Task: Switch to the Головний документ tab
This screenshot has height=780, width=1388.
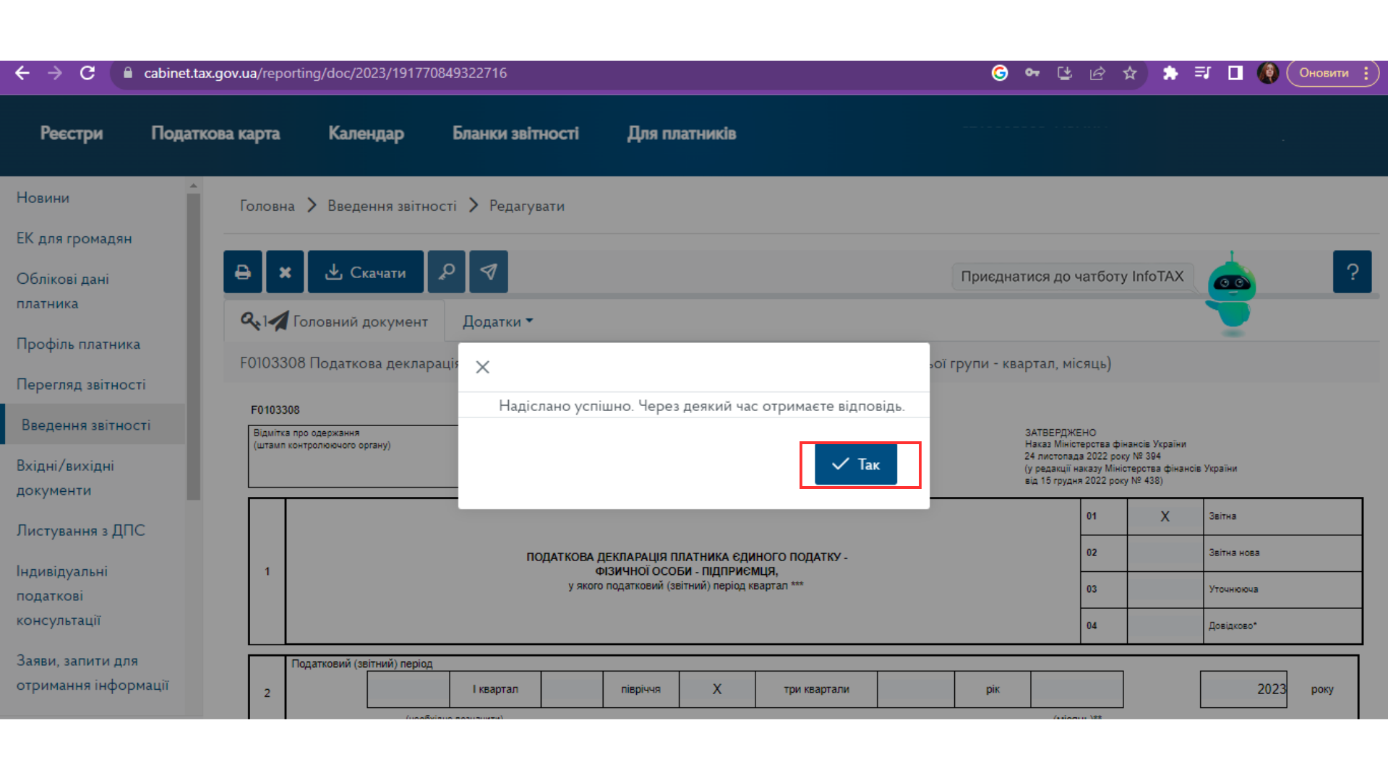Action: click(x=334, y=321)
